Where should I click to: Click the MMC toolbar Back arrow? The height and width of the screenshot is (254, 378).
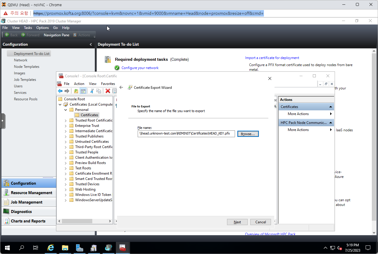60,91
